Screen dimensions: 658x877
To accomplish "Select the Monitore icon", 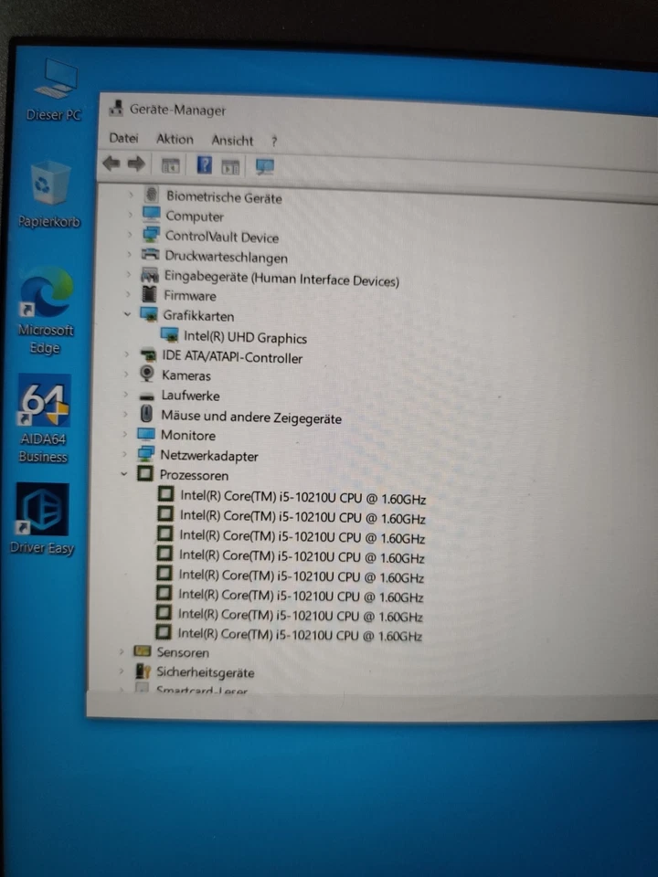I will click(146, 434).
